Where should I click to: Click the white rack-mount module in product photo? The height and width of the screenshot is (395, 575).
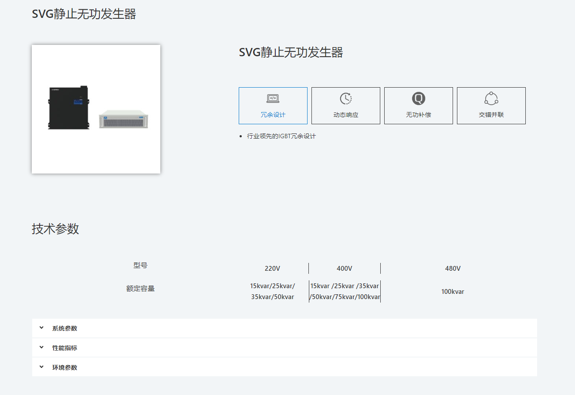tap(124, 119)
